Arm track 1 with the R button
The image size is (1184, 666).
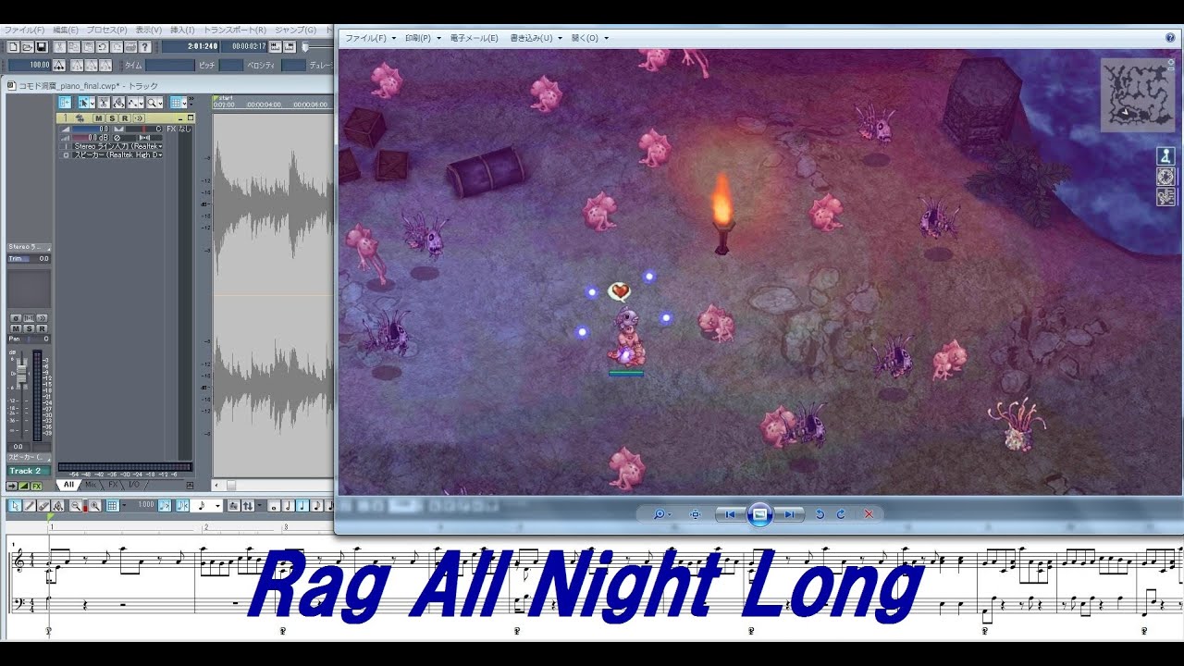click(125, 118)
